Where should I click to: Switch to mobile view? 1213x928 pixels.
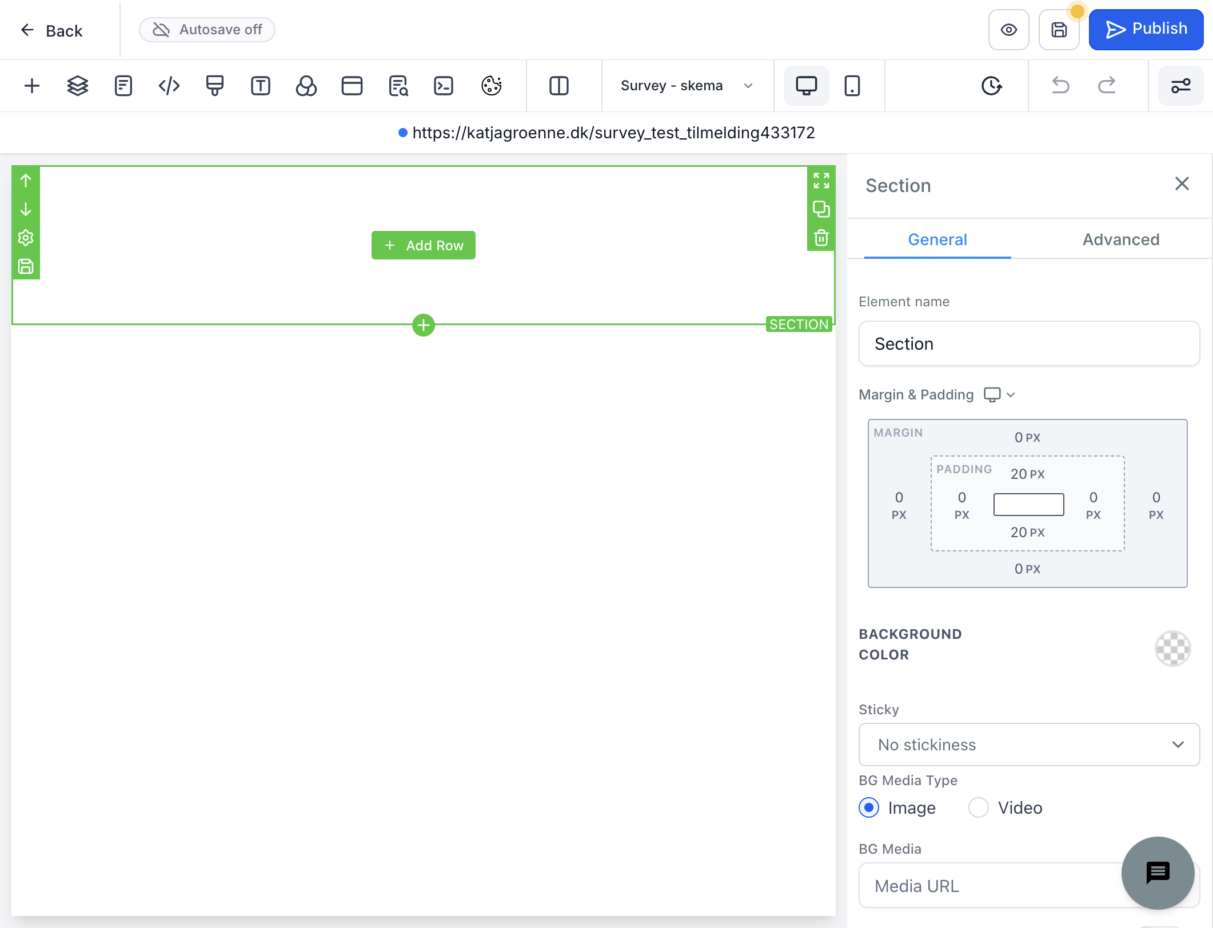click(852, 86)
